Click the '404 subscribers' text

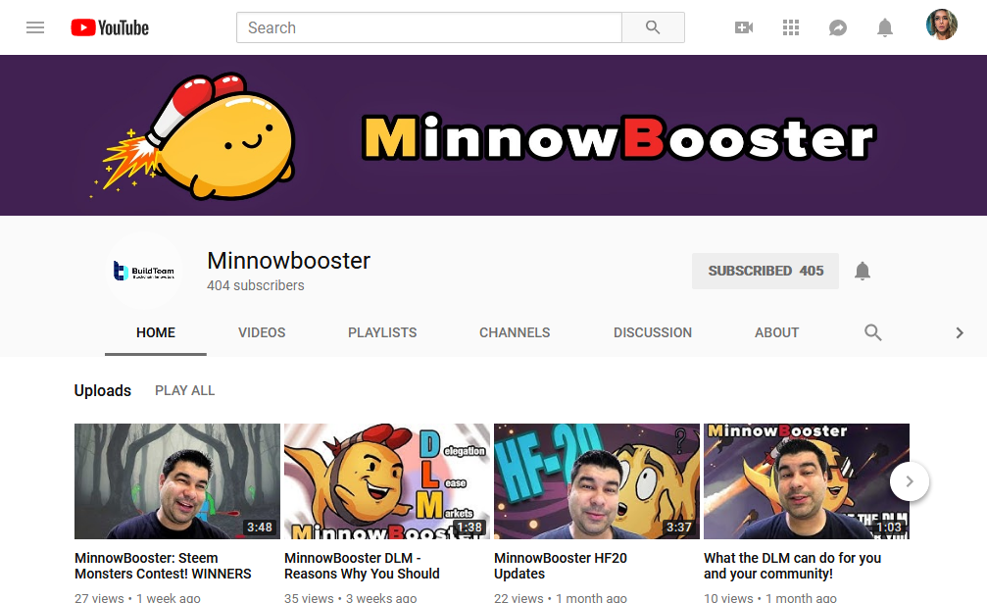click(256, 285)
